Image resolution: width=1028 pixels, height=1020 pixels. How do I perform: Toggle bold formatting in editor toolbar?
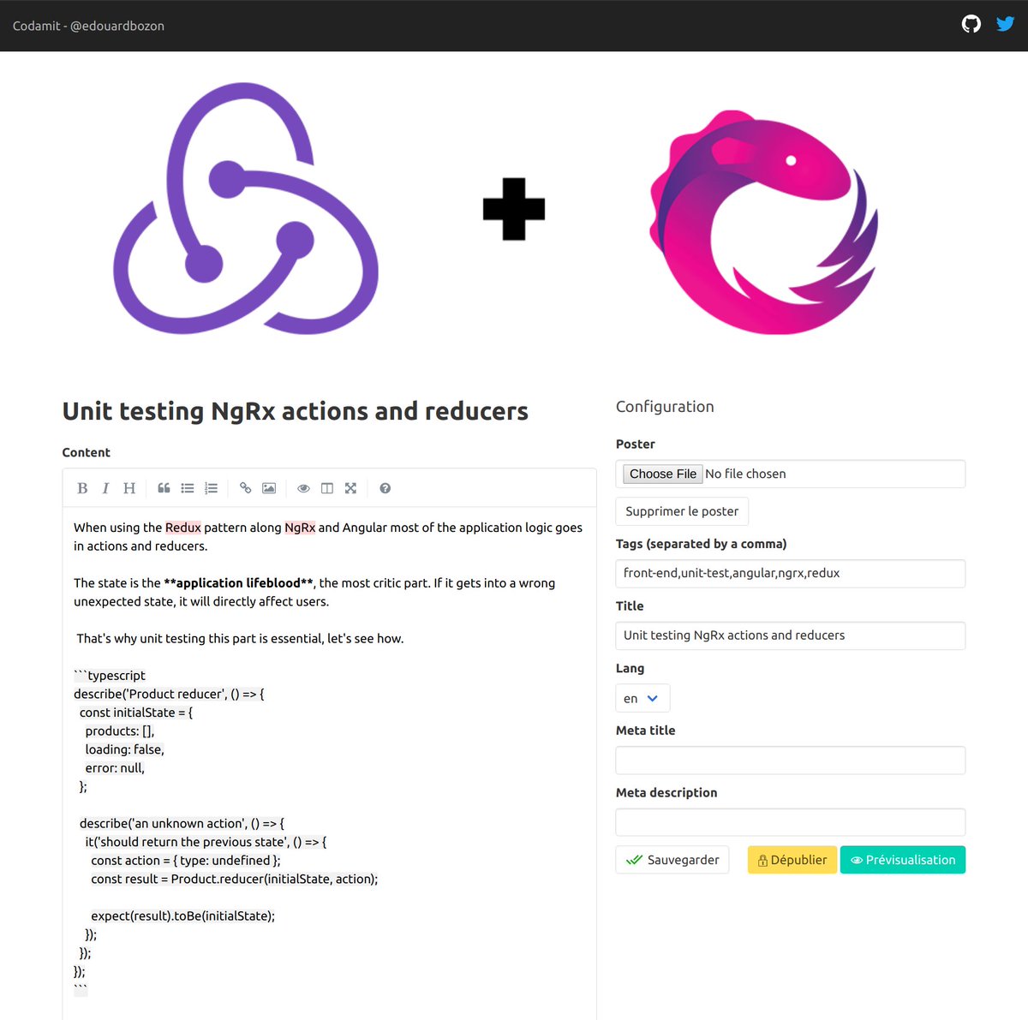(82, 488)
